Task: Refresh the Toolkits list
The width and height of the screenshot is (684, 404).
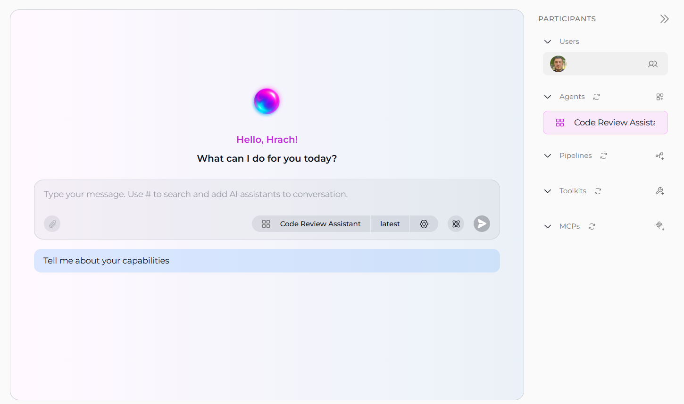Action: point(598,191)
